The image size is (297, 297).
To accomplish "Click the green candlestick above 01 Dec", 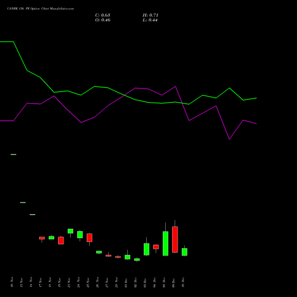I will 128,257.
